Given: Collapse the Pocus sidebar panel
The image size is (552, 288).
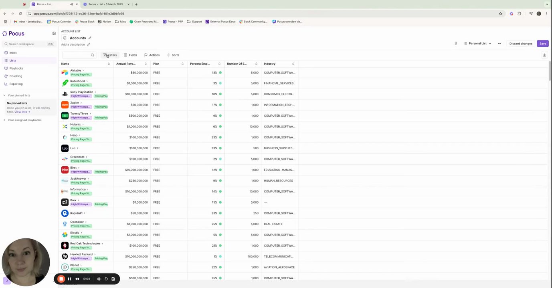Looking at the screenshot, I should click(54, 34).
